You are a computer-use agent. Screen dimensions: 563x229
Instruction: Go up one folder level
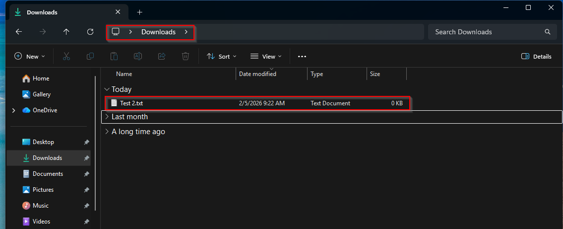coord(66,32)
